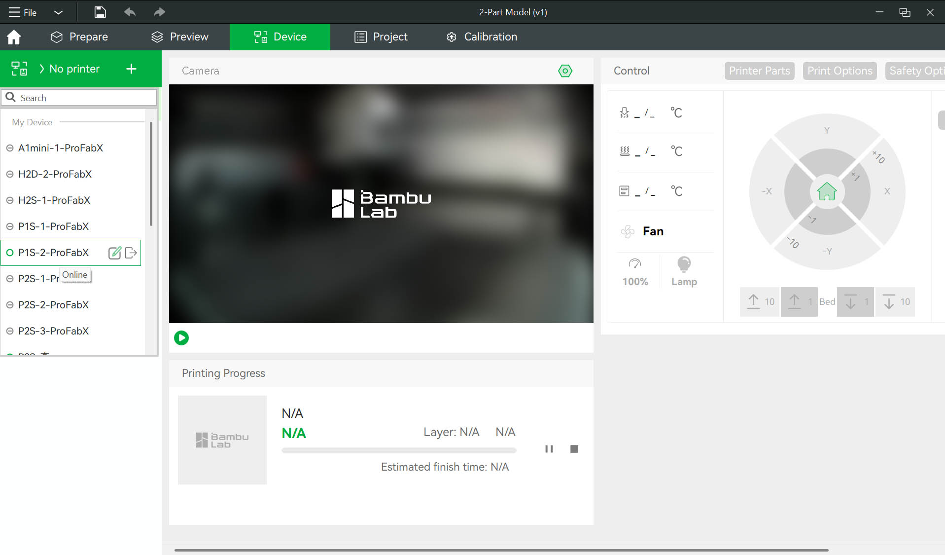Raise the bed by 10
945x555 pixels.
pyautogui.click(x=760, y=302)
